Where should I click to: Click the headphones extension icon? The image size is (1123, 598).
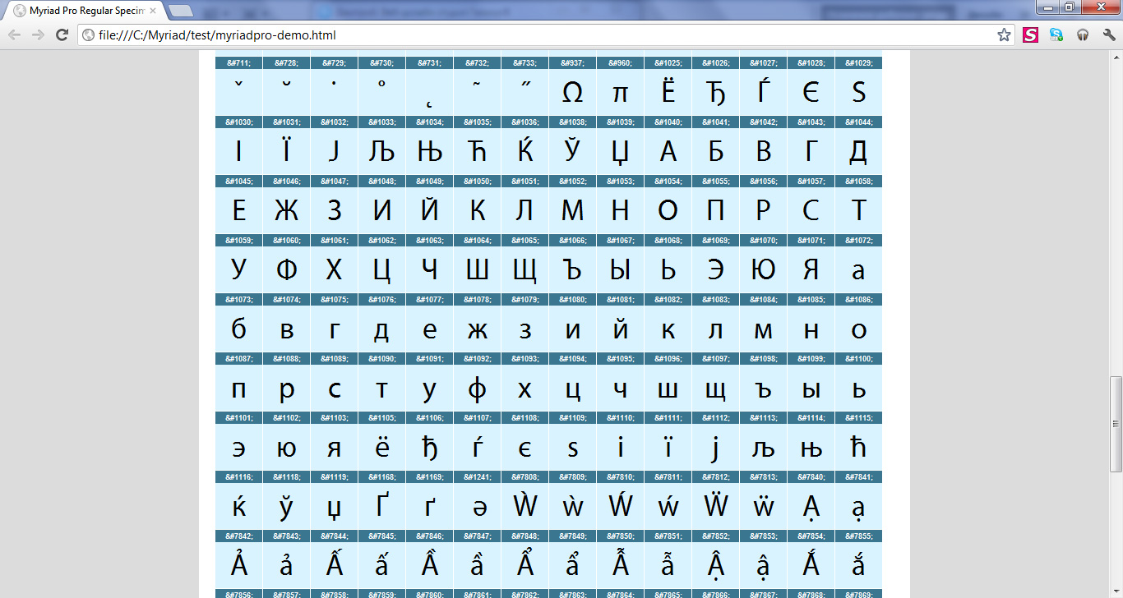pos(1083,34)
